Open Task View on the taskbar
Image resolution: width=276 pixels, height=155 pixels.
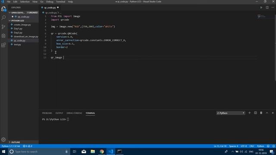[x=75, y=152]
